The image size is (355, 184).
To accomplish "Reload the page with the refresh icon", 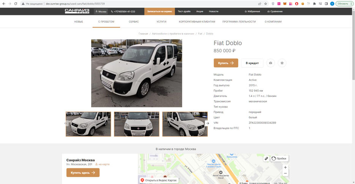I will [x=16, y=4].
